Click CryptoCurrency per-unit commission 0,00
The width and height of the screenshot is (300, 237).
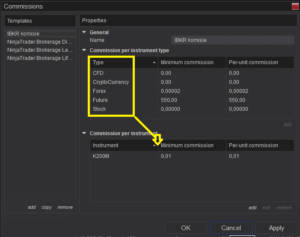click(234, 82)
